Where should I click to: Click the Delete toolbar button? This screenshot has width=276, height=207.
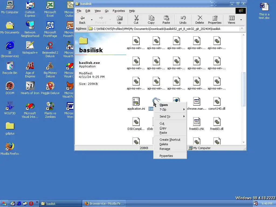tap(200, 19)
